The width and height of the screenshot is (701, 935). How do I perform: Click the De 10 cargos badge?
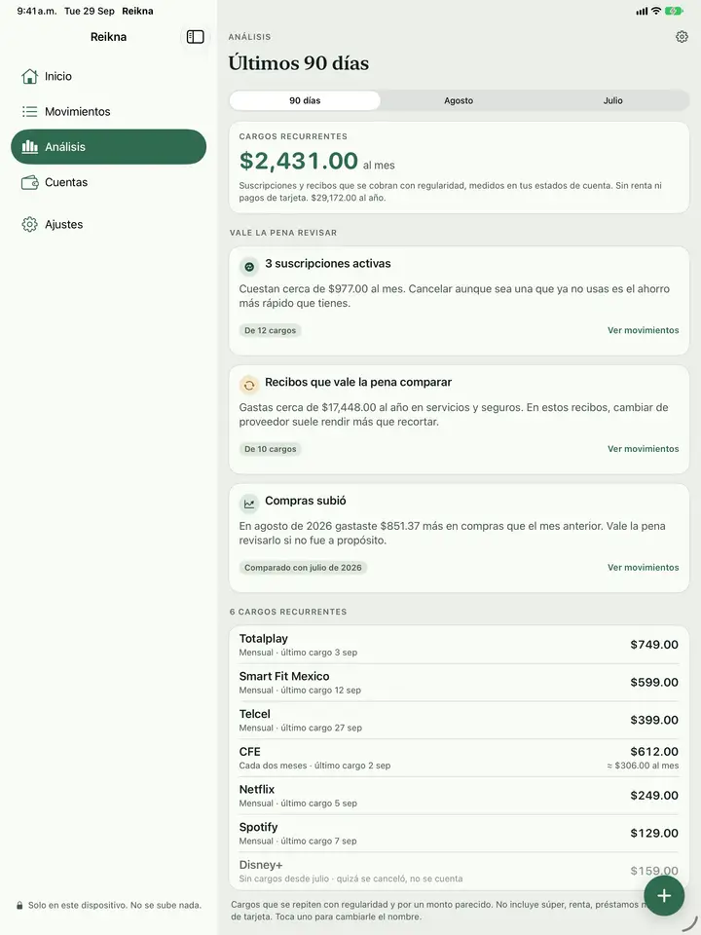(270, 449)
